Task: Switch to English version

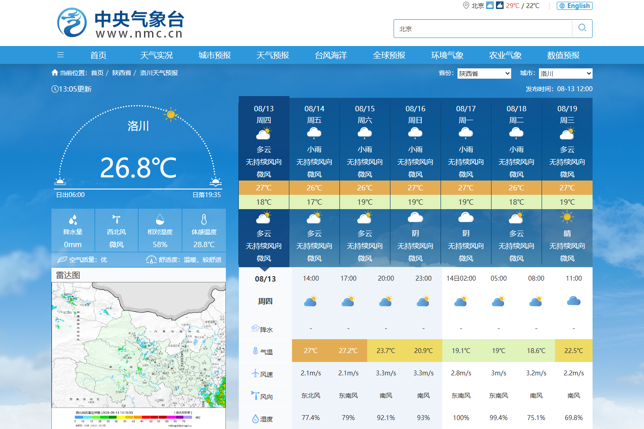Action: click(575, 6)
